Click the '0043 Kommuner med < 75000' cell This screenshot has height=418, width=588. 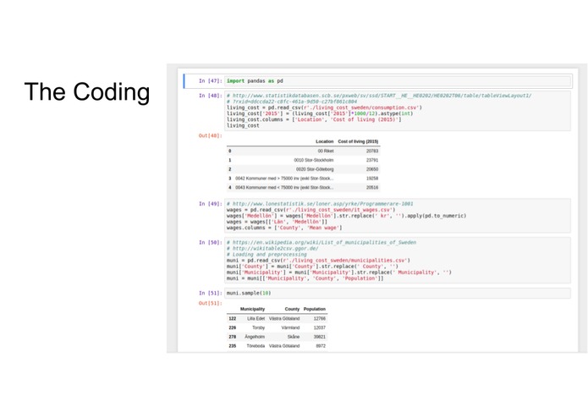(x=284, y=188)
